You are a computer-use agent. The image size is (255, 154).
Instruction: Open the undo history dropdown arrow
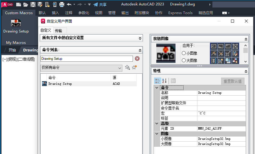tap(74, 5)
